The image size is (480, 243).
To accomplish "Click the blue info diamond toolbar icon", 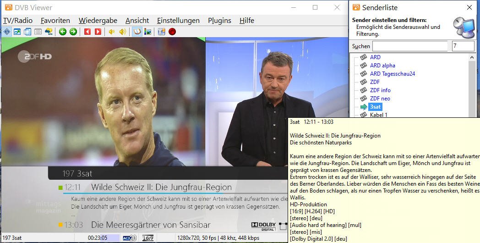I will (x=7, y=32).
